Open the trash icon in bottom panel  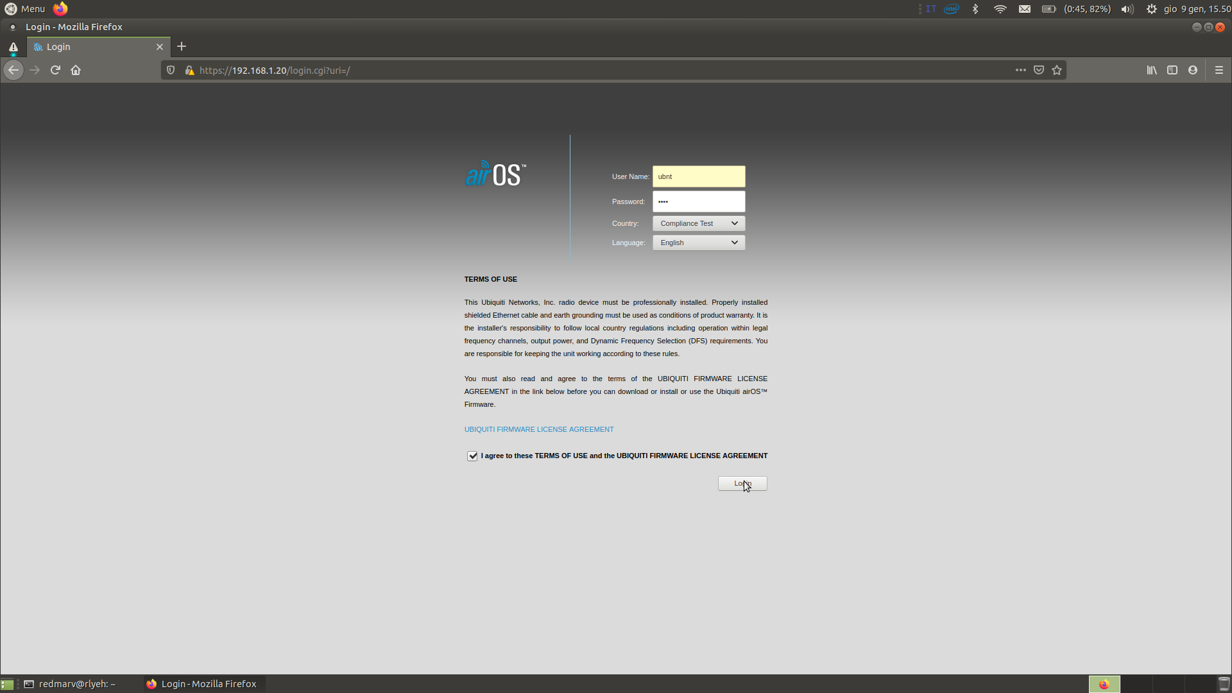1224,684
